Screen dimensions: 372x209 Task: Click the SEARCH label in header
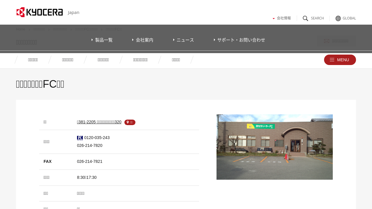point(317,18)
